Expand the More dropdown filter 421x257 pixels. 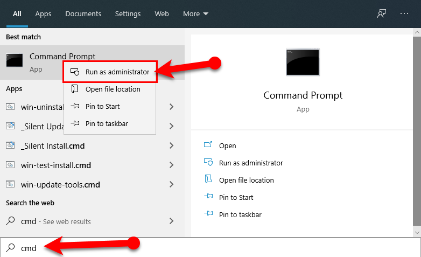click(195, 14)
